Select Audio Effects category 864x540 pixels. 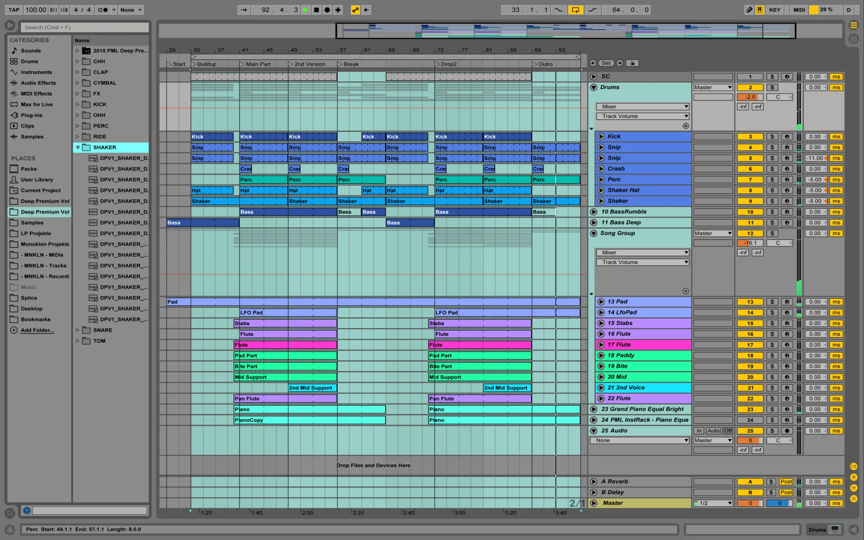[x=38, y=83]
